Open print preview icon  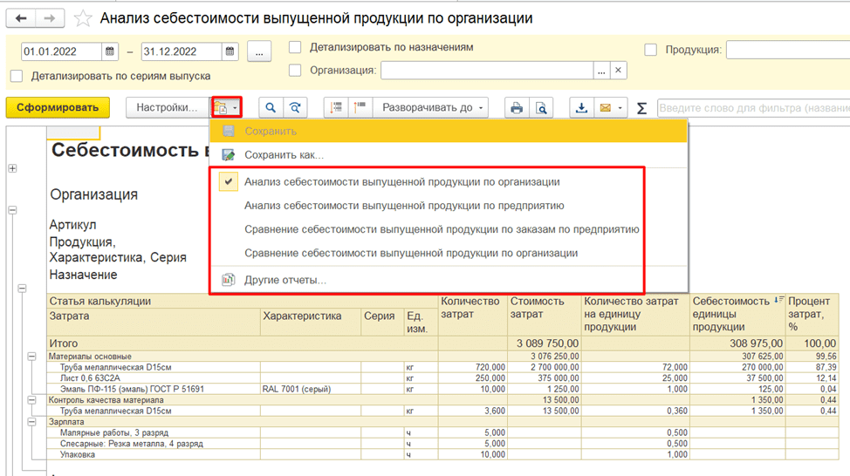coord(541,107)
